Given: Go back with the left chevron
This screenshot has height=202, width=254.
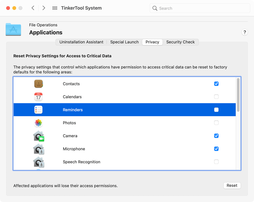Looking at the screenshot, I should (33, 8).
